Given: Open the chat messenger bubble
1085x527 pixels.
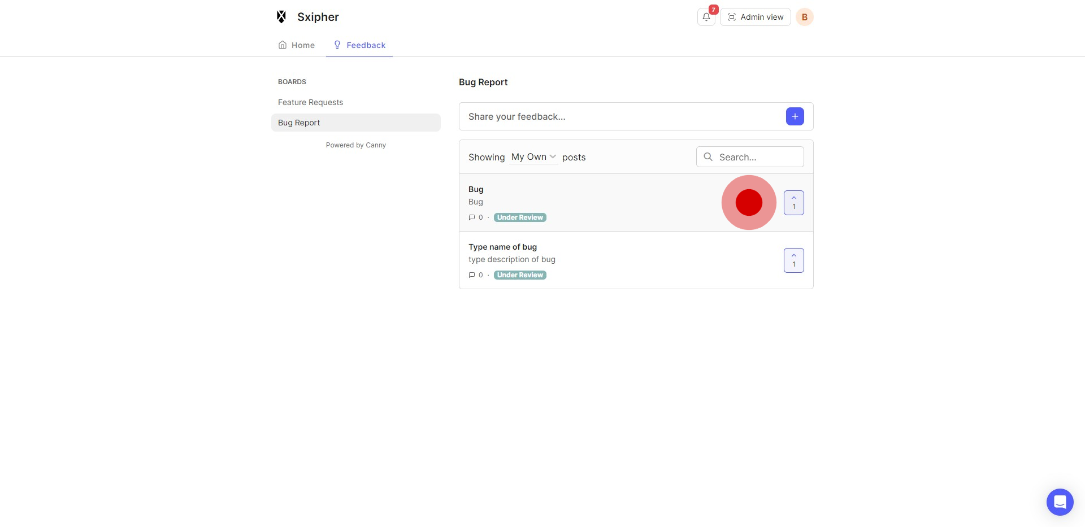Looking at the screenshot, I should pyautogui.click(x=1060, y=502).
